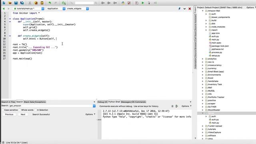Expand the tutorials folder in project tree
This screenshot has width=256, height=144.
[x=203, y=129]
